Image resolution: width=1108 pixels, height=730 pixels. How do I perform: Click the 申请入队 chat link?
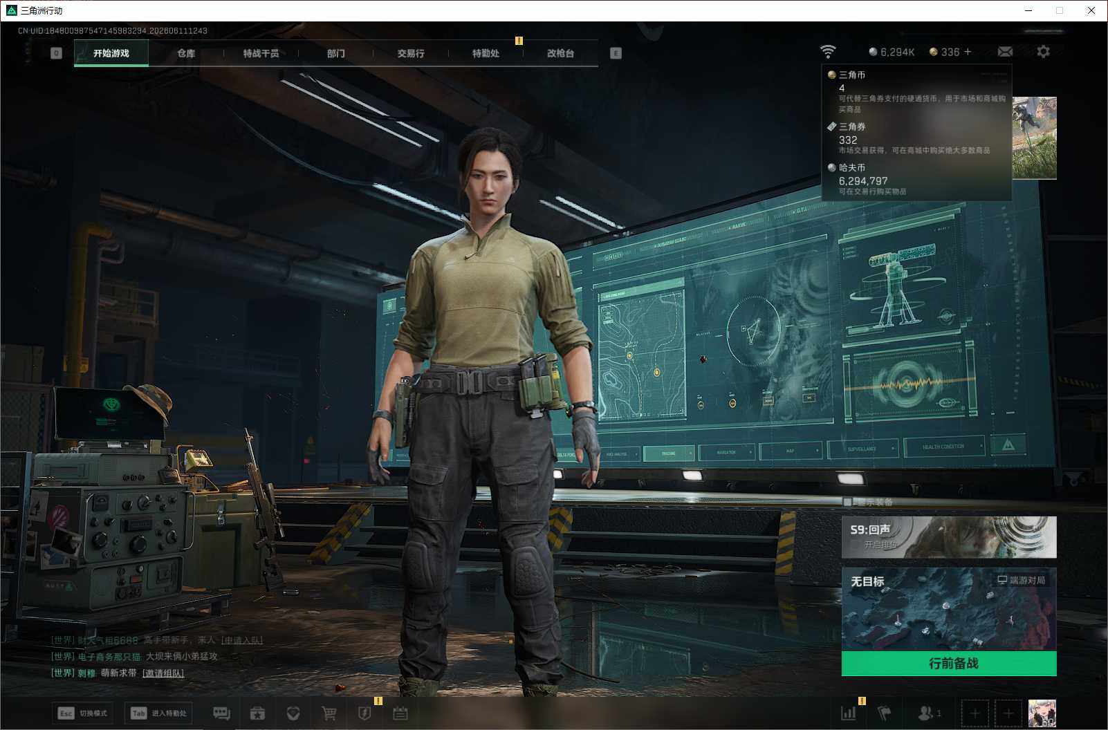click(243, 640)
